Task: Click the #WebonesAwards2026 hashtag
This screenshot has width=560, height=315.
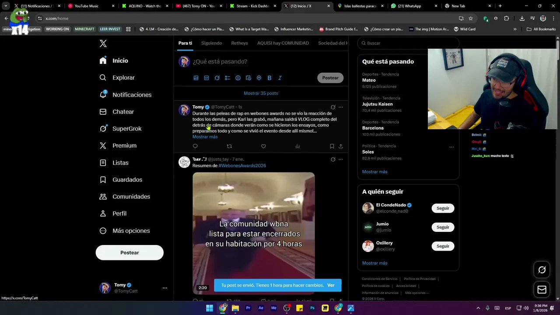Action: click(x=242, y=166)
